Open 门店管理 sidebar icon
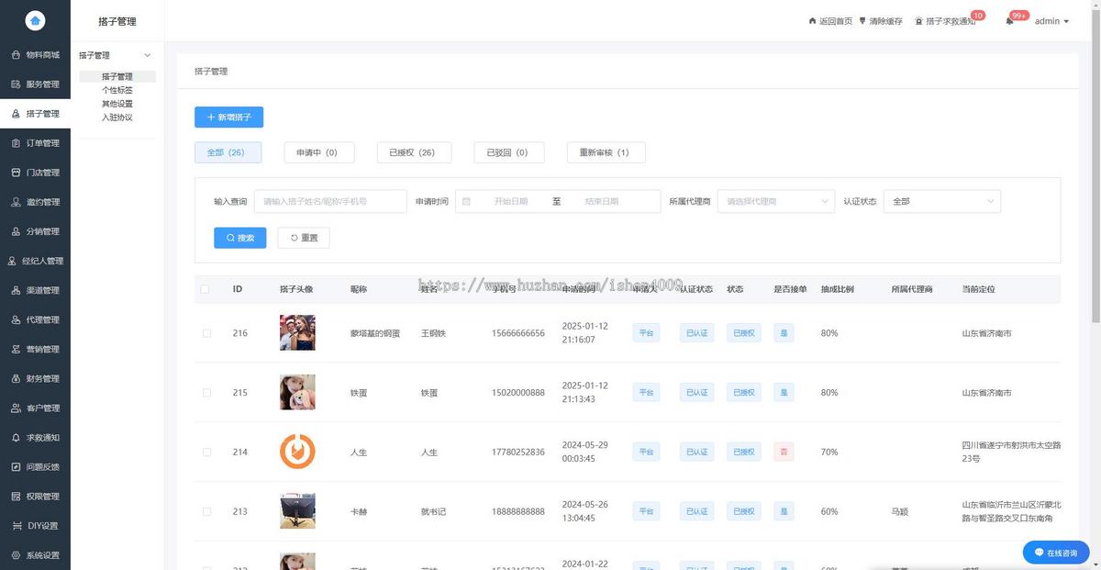This screenshot has height=570, width=1101. coord(17,173)
